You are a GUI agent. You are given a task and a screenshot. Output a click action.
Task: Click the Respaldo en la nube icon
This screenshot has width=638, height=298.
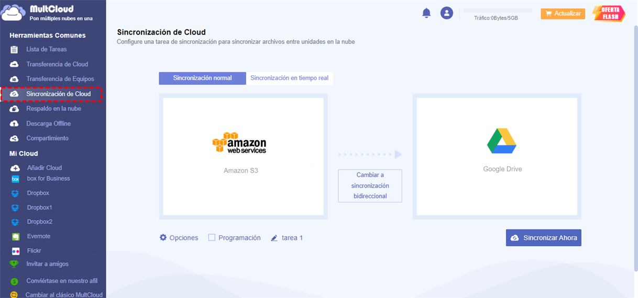coord(15,109)
